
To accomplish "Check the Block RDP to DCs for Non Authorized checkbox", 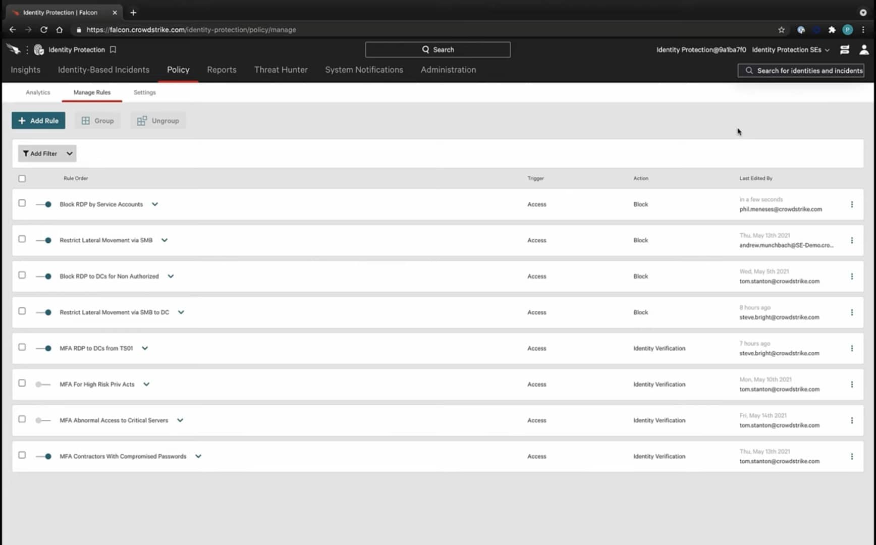I will pyautogui.click(x=22, y=275).
